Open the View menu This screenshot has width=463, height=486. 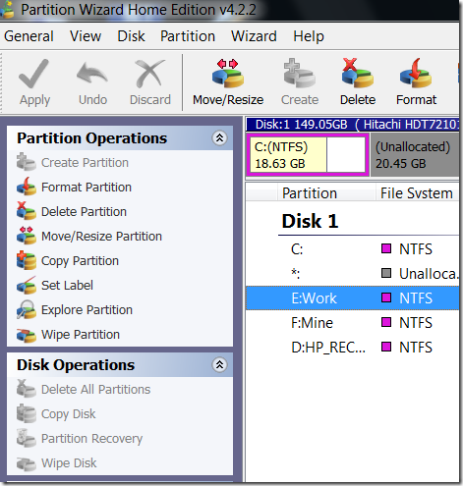pos(86,36)
